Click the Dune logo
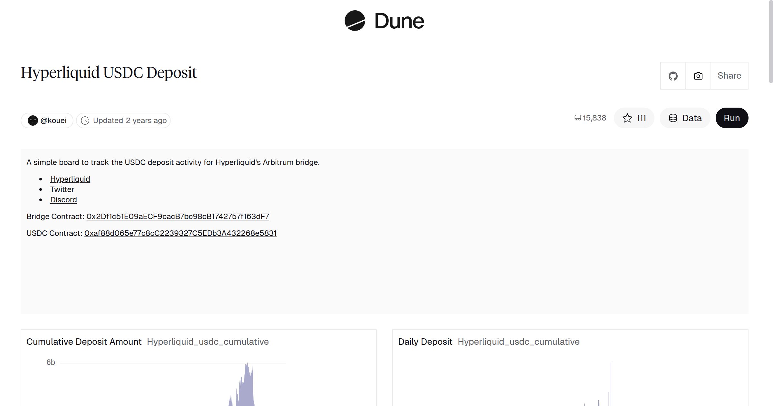Screen dimensions: 773x406 tap(384, 21)
